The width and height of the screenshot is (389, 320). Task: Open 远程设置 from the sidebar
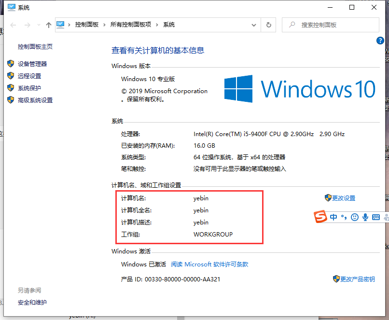pyautogui.click(x=29, y=76)
